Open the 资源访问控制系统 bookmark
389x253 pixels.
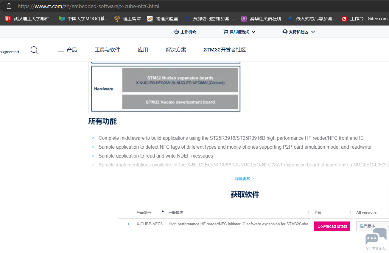click(209, 19)
